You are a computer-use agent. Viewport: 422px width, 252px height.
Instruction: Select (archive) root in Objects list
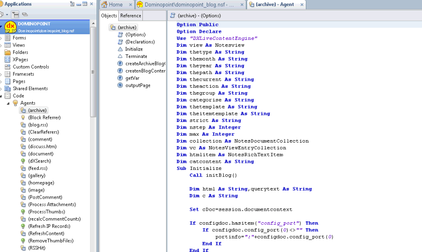[x=124, y=28]
